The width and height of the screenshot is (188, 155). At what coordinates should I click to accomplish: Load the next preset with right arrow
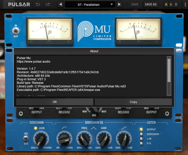click(x=119, y=4)
